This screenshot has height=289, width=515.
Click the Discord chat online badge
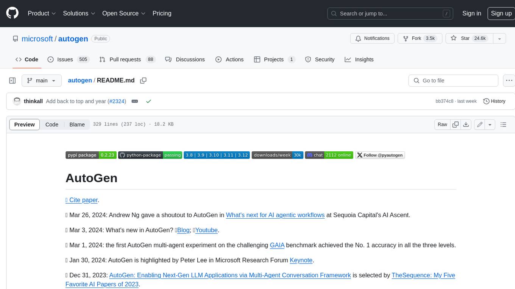pyautogui.click(x=329, y=155)
